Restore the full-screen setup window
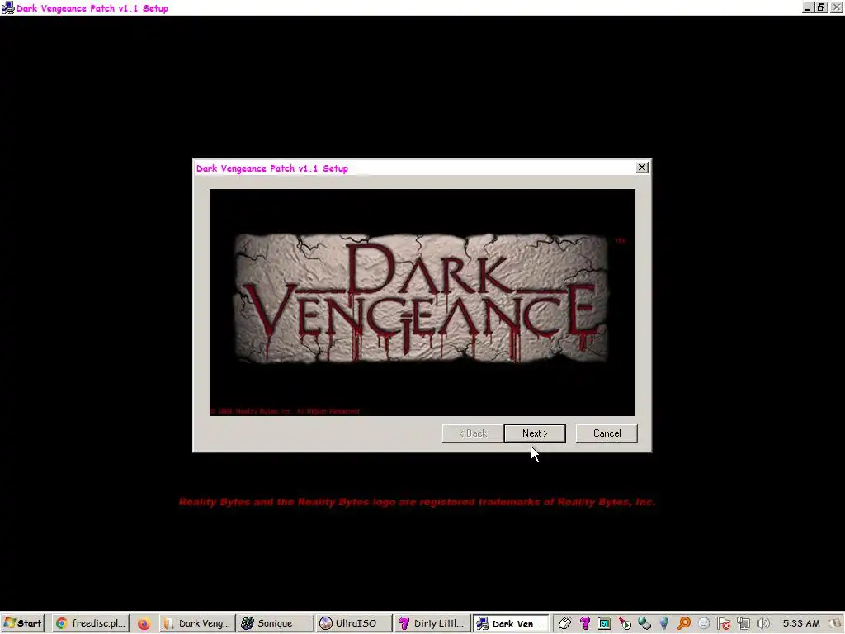Image resolution: width=845 pixels, height=634 pixels. pyautogui.click(x=821, y=7)
